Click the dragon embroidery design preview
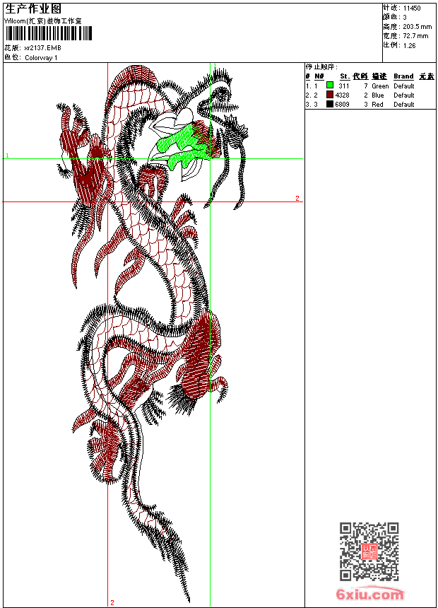Viewport: 438px width, 608px height. pos(153,334)
